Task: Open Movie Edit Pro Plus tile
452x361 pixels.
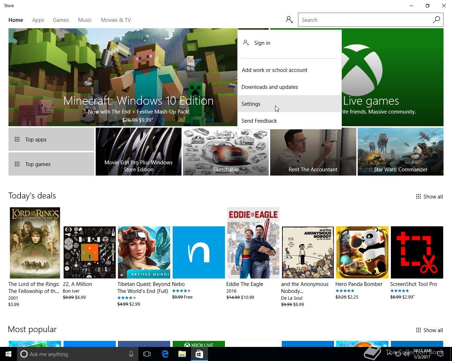Action: click(x=138, y=152)
